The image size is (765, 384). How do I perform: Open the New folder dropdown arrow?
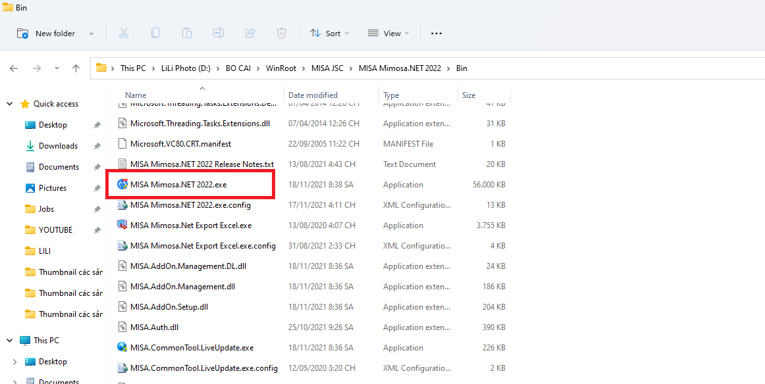coord(92,34)
